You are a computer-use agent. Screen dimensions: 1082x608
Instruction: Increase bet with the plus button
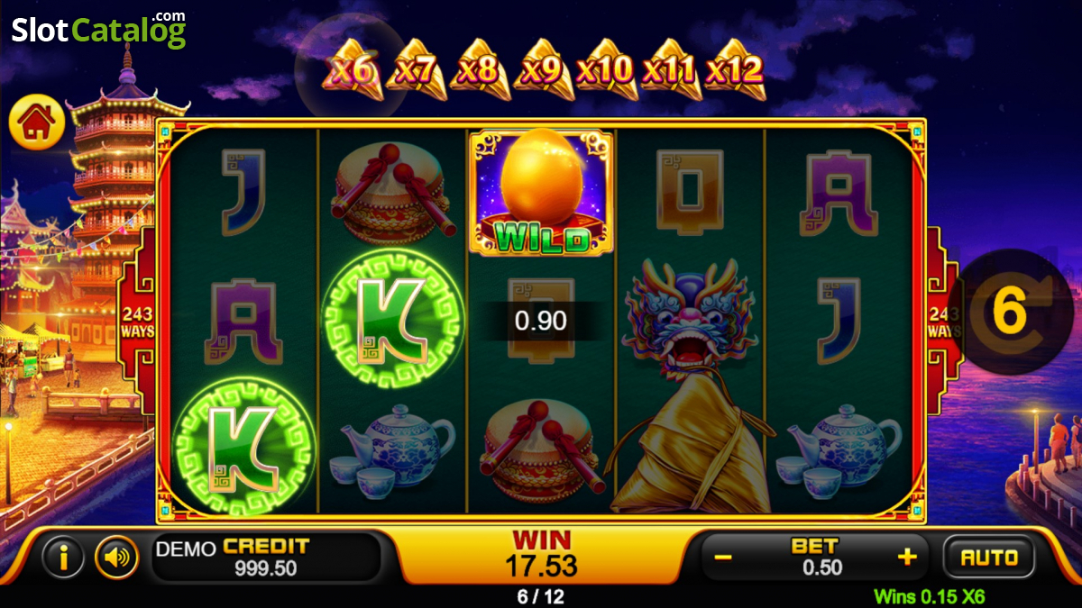[907, 557]
